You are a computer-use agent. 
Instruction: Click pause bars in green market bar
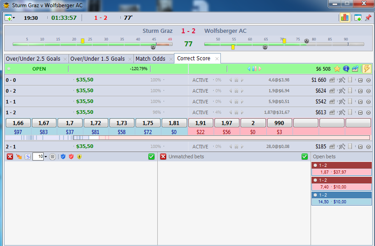(x=254, y=69)
